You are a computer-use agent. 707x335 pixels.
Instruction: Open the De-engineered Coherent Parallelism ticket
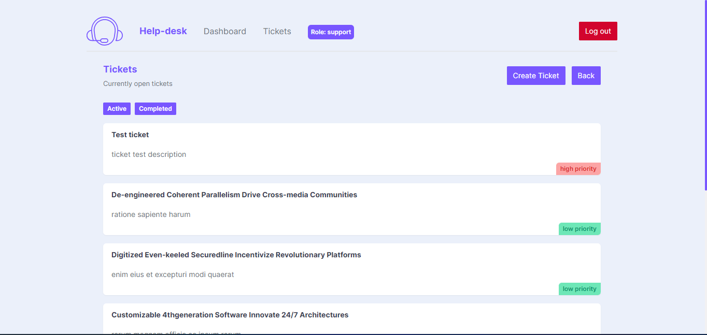234,195
